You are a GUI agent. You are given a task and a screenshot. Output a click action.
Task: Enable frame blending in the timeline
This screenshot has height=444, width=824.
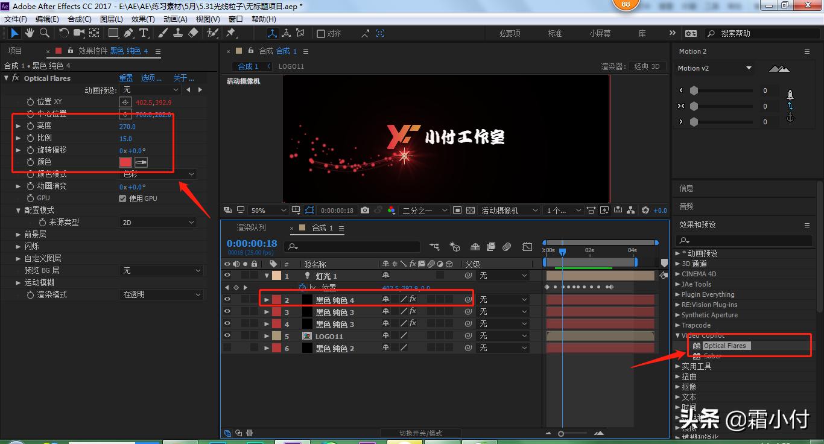point(491,247)
